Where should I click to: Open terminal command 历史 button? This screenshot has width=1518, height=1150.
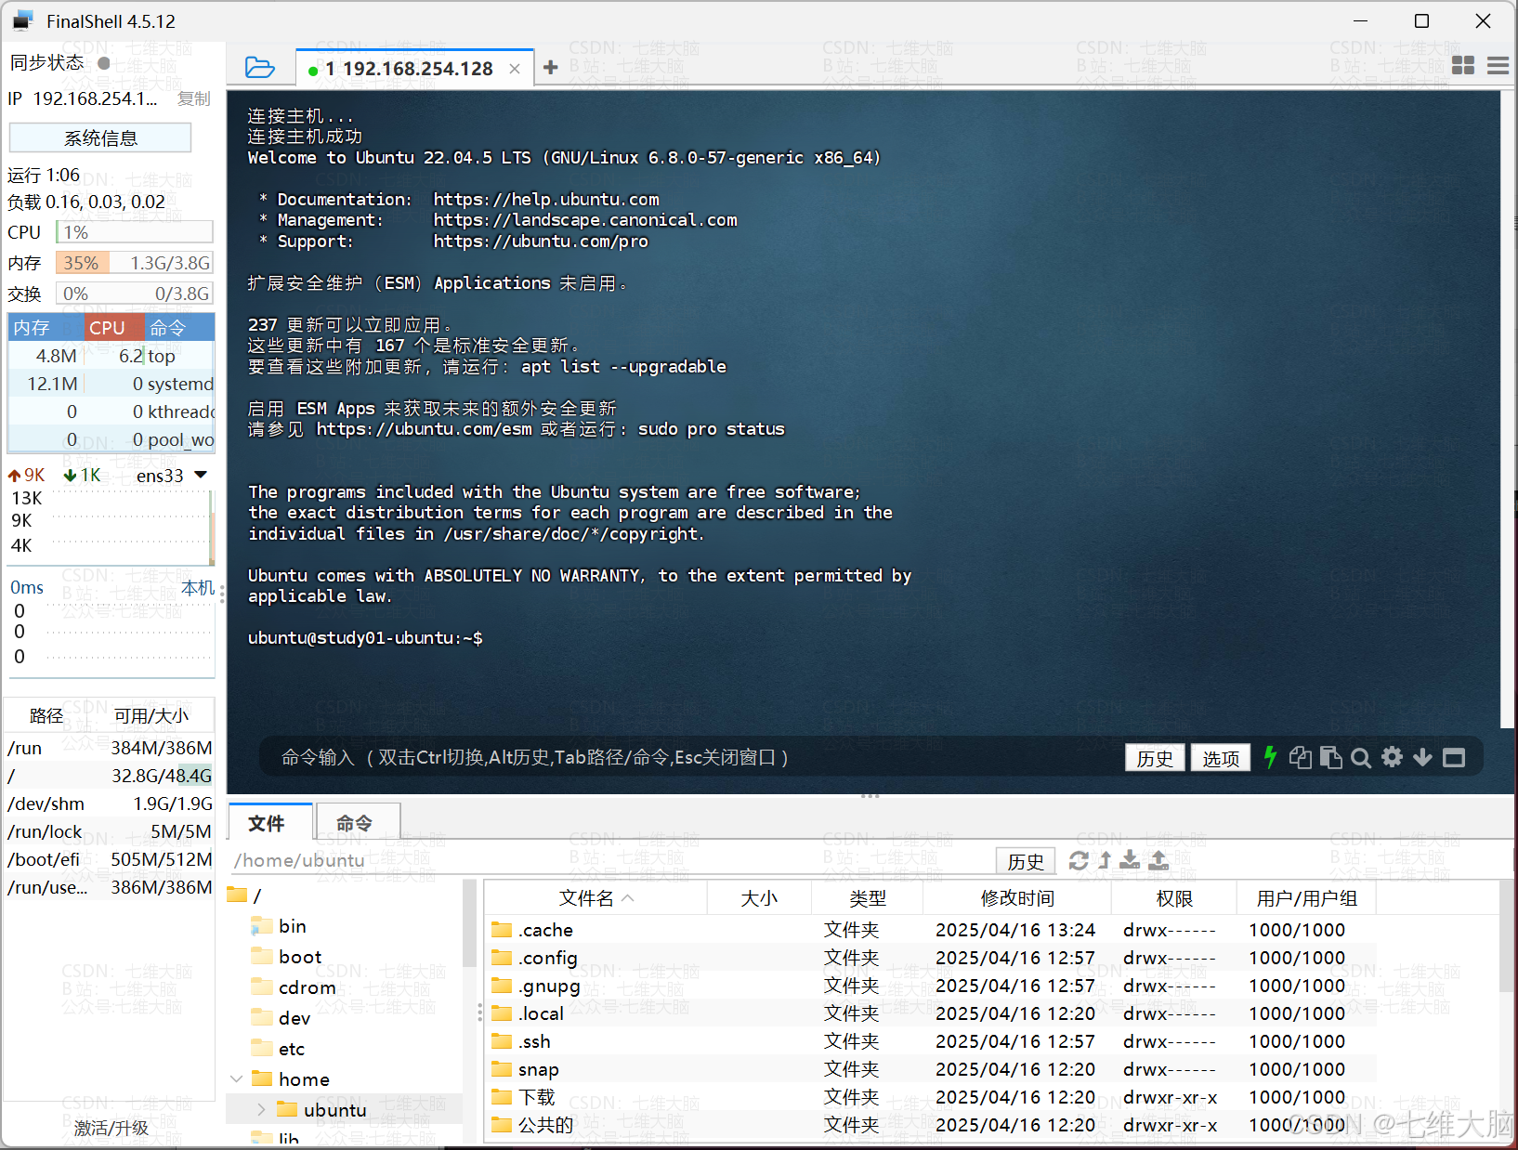pos(1155,758)
